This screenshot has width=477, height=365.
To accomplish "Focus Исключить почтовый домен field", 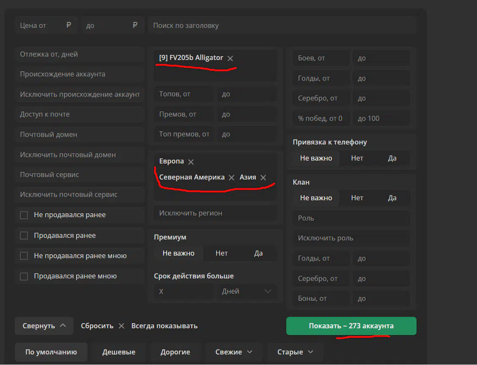I will tap(79, 155).
